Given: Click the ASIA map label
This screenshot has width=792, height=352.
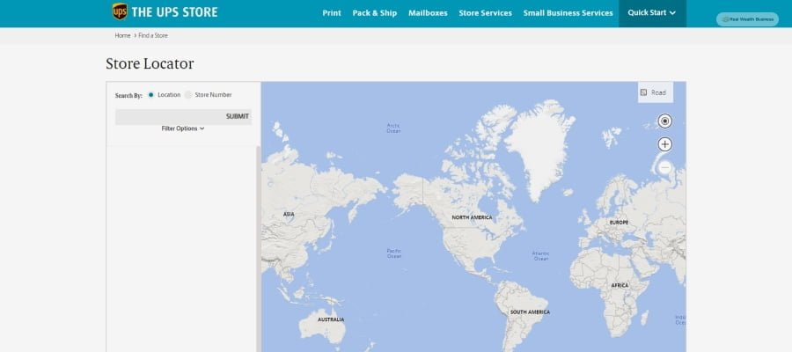Looking at the screenshot, I should [289, 215].
